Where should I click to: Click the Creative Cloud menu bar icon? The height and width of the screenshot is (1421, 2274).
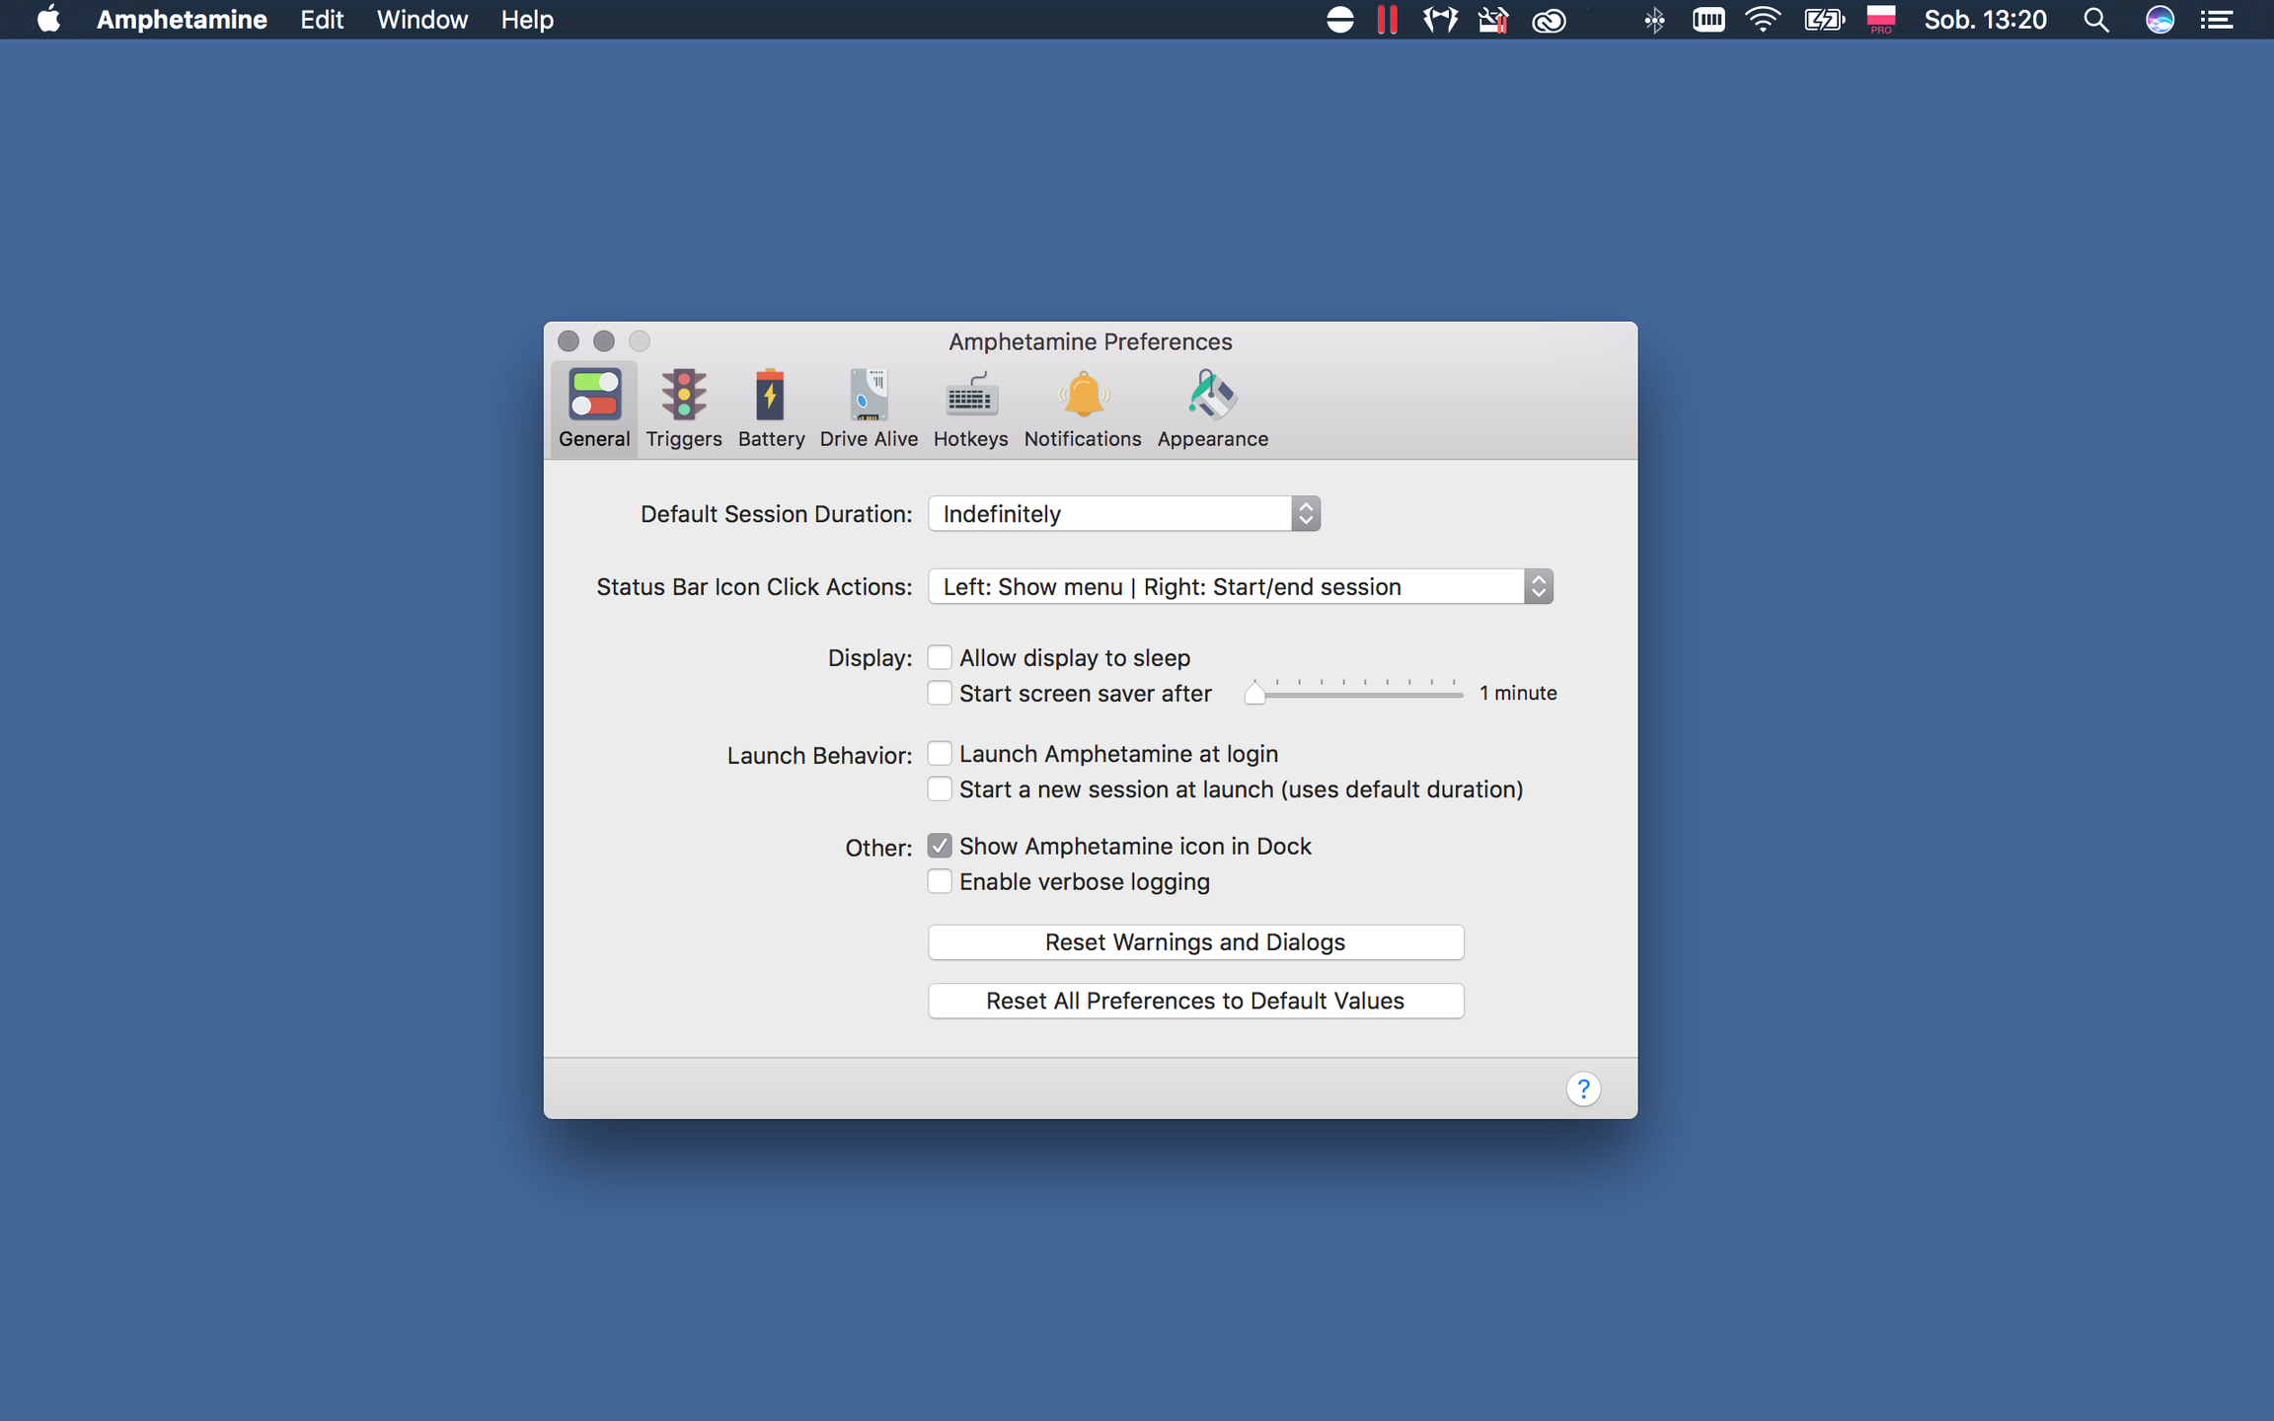[1549, 20]
